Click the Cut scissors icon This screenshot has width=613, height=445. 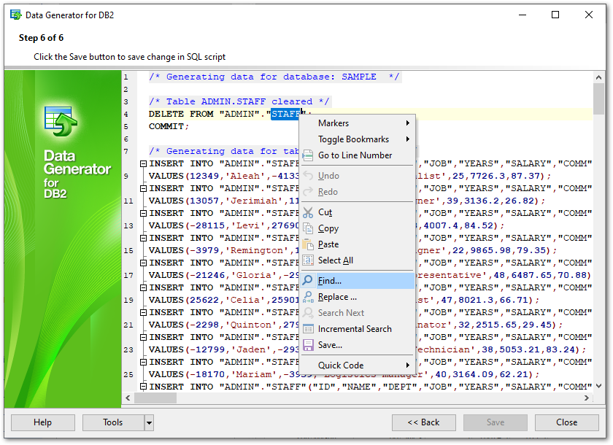click(x=308, y=212)
